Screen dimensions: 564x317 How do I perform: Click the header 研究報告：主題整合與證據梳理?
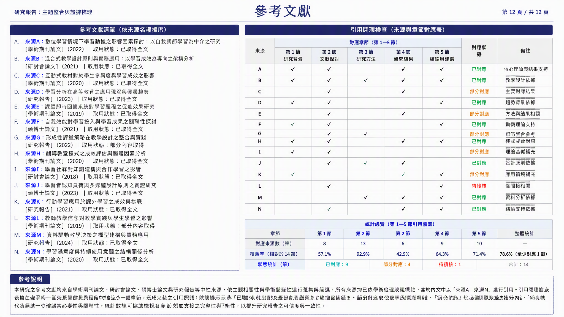pos(53,12)
